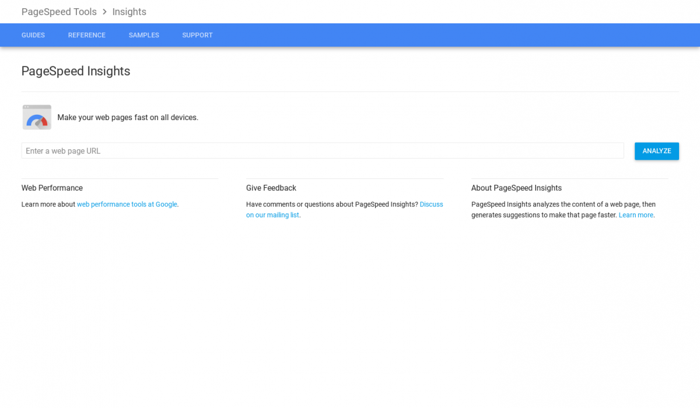Click the Web Performance section heading
This screenshot has width=700, height=408.
click(52, 188)
